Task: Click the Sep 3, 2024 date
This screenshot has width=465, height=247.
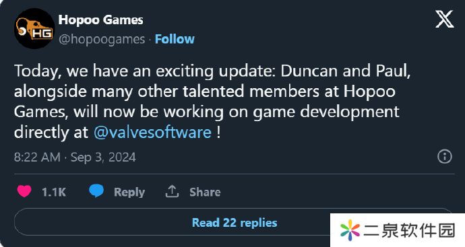Action: (x=103, y=157)
